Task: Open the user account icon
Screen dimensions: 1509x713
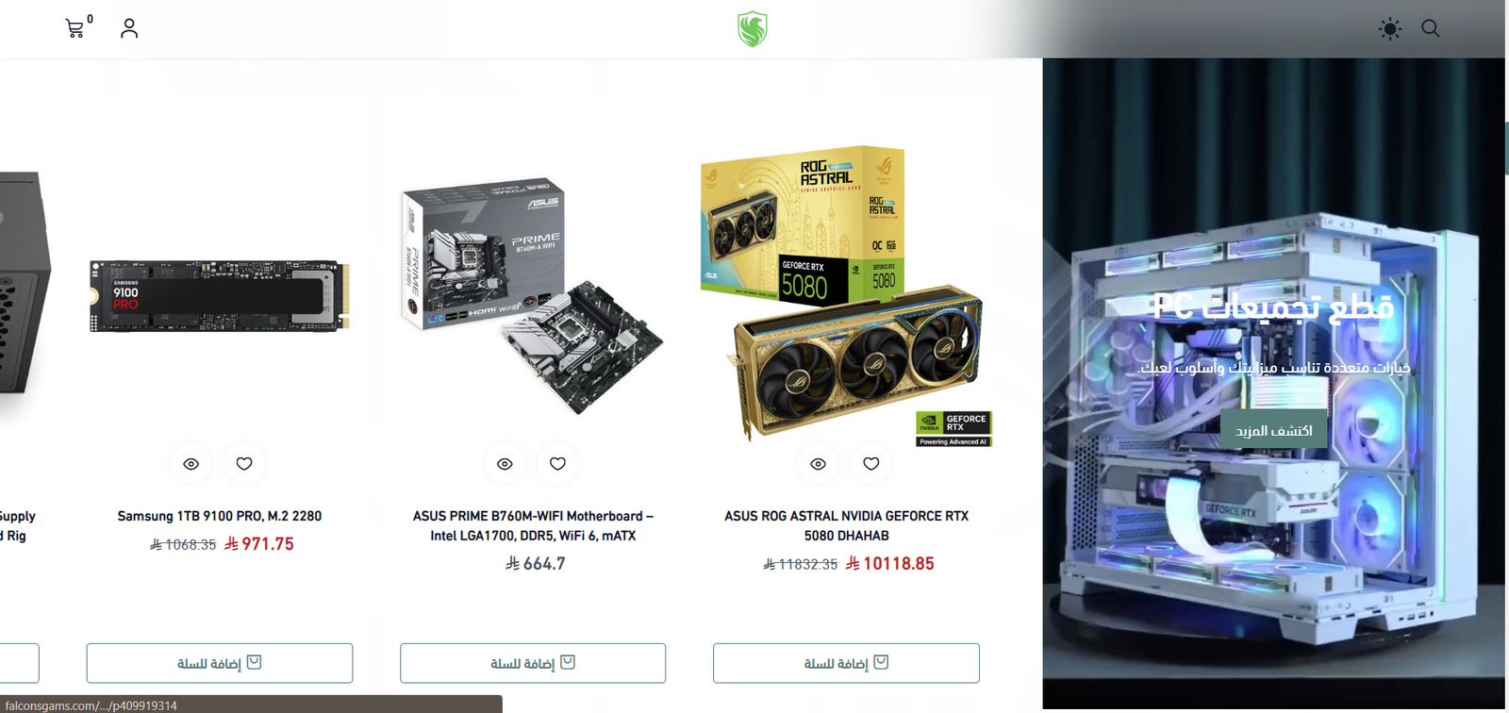Action: [x=129, y=28]
